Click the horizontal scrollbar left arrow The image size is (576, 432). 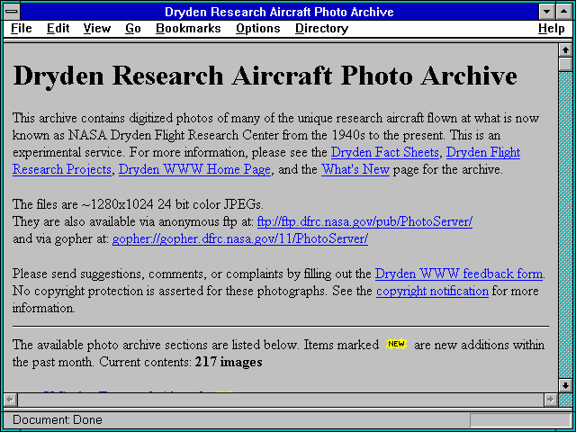[10, 400]
